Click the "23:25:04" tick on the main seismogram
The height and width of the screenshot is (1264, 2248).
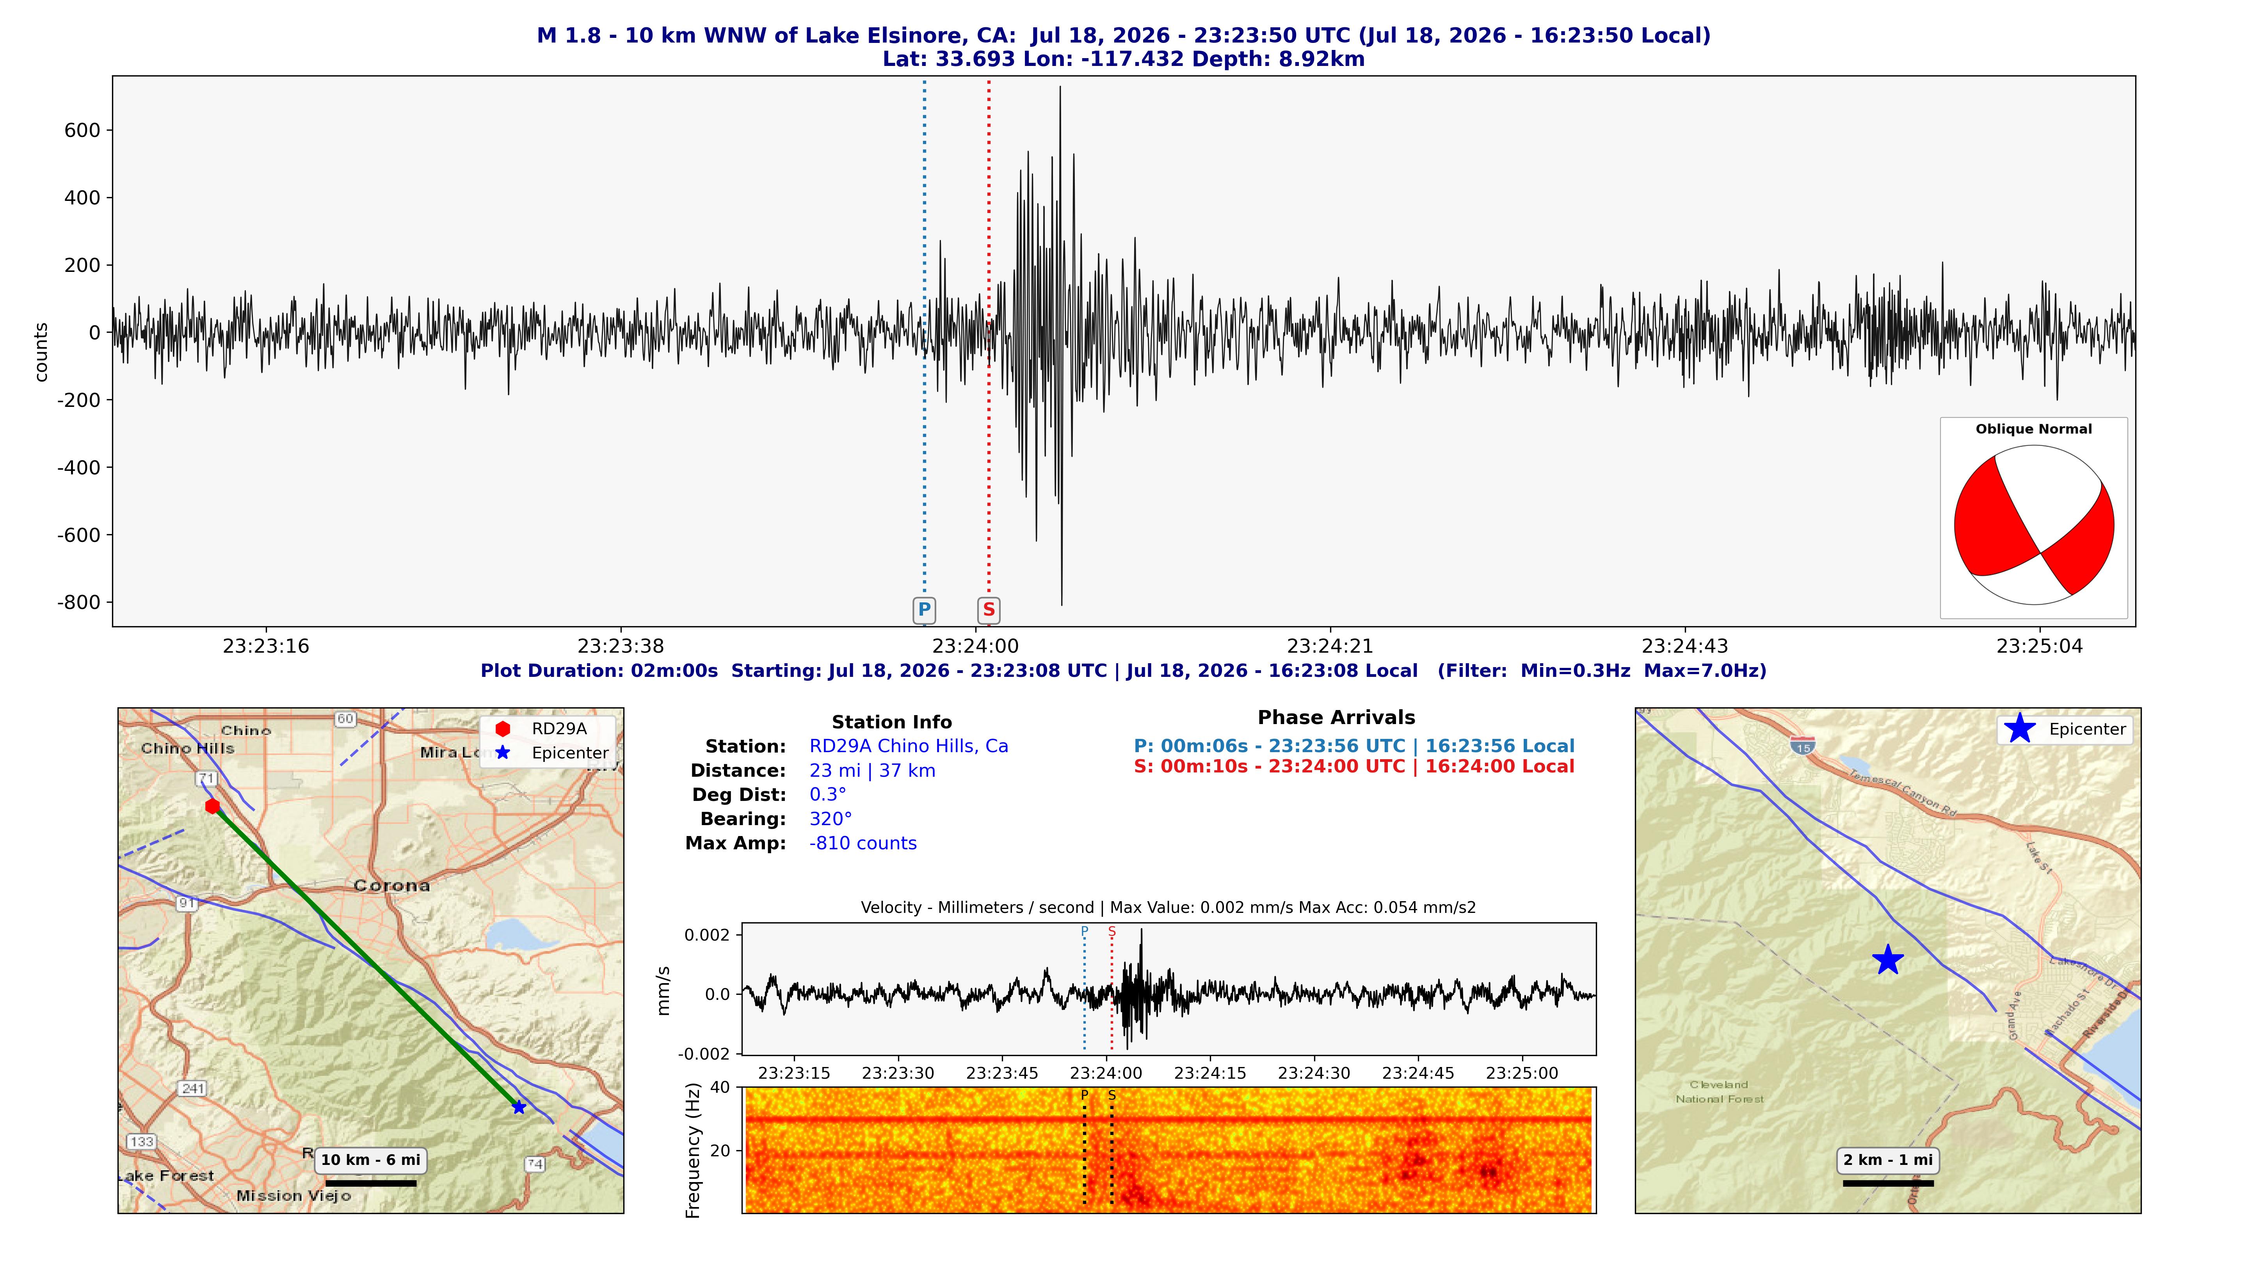click(x=2040, y=646)
